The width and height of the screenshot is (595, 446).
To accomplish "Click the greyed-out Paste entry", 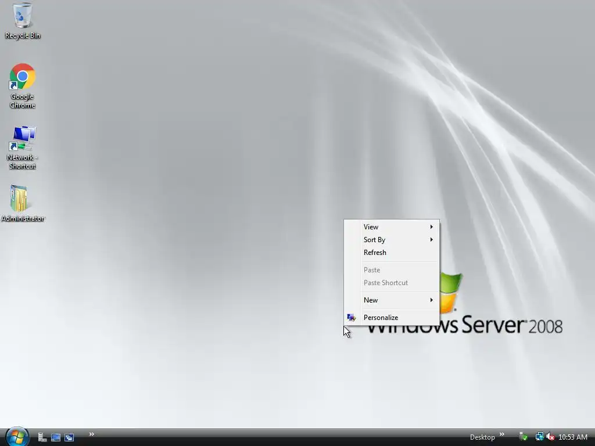I will (392, 270).
